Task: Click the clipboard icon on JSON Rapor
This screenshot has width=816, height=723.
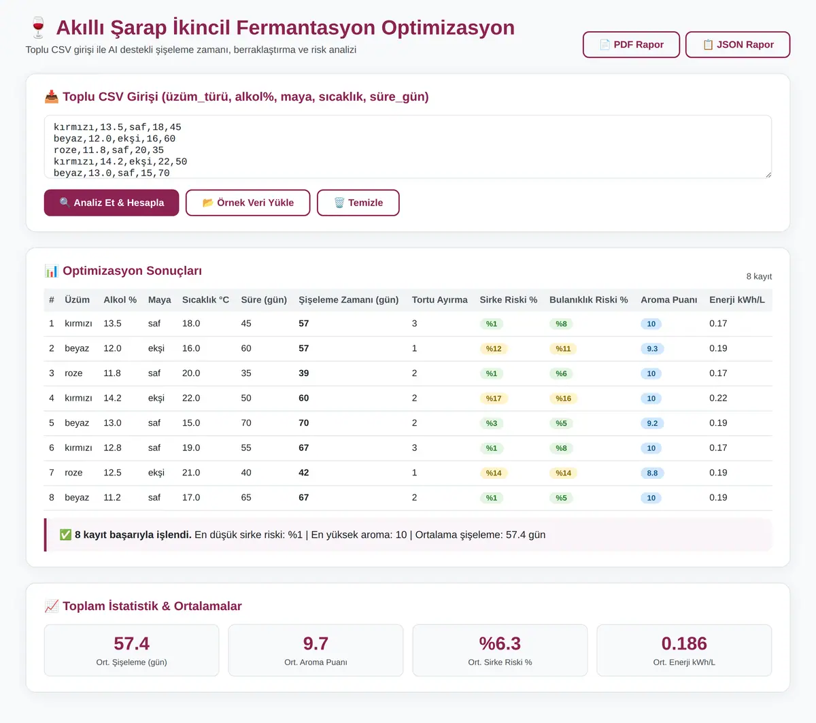Action: 708,45
